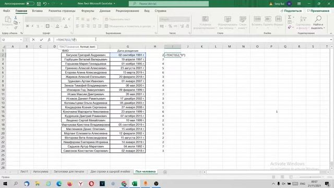Open the Справка tab

tap(160, 10)
